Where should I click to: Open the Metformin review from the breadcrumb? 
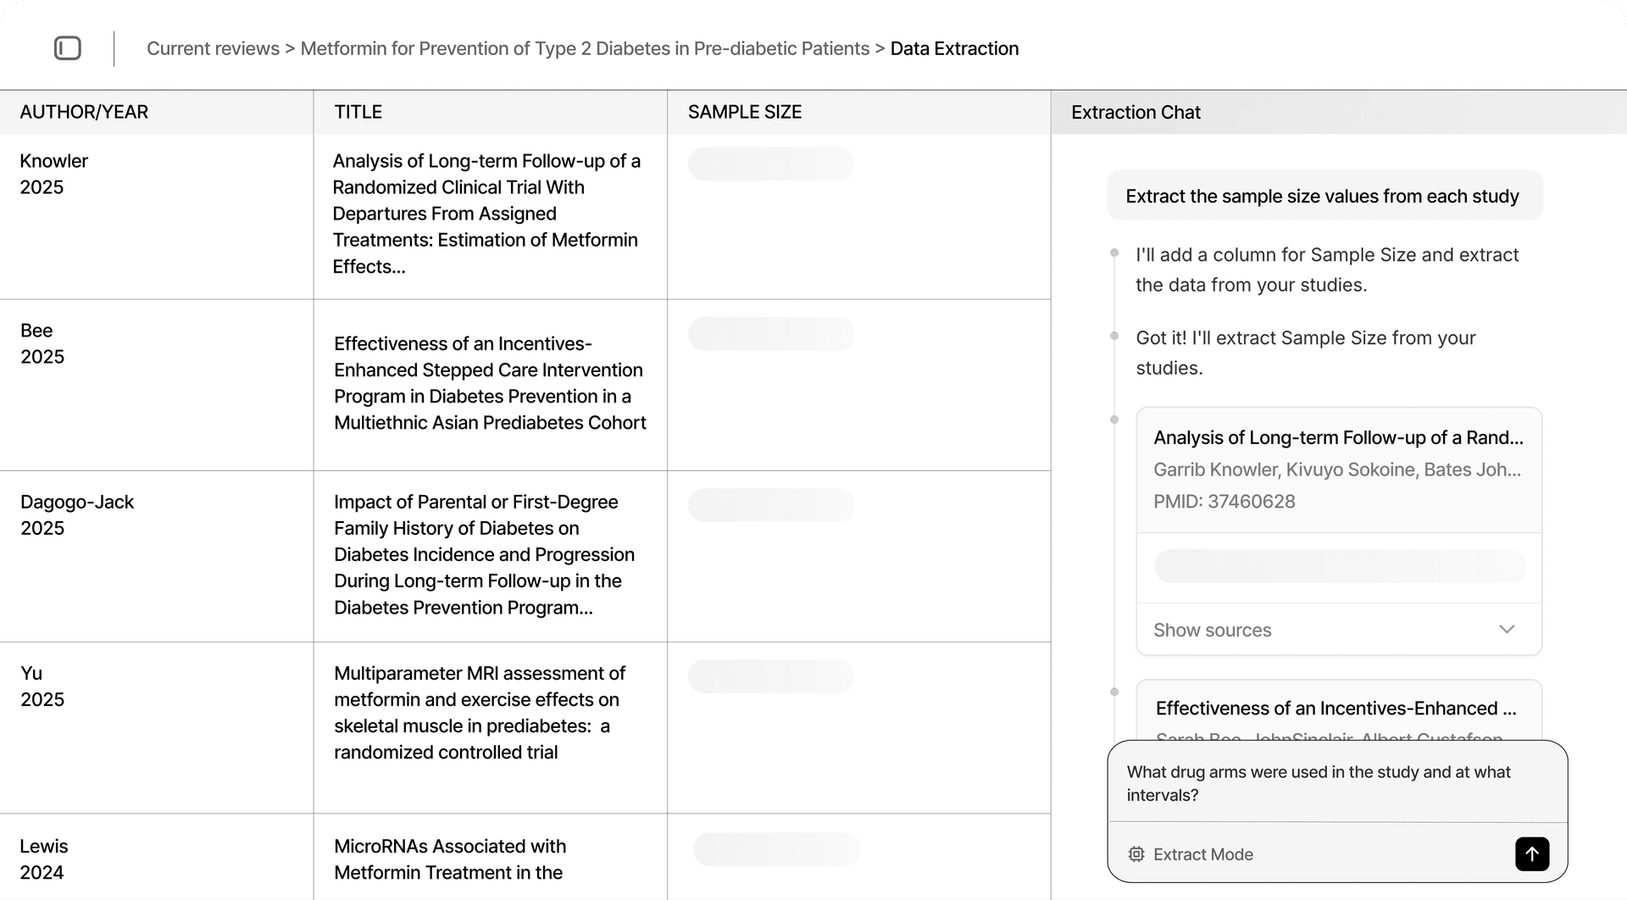point(585,48)
